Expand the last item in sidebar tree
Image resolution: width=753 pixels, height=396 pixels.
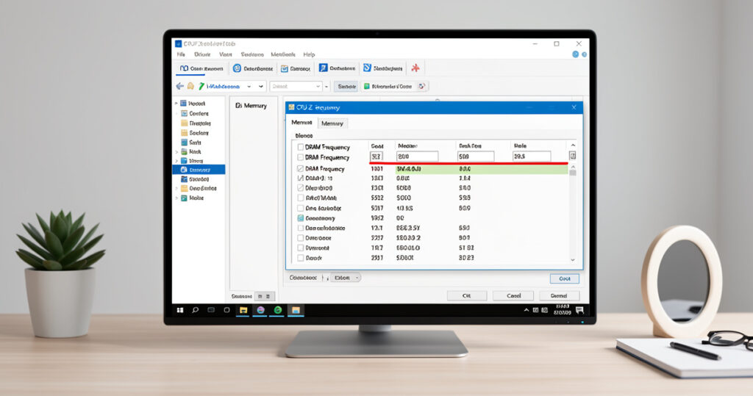point(176,198)
